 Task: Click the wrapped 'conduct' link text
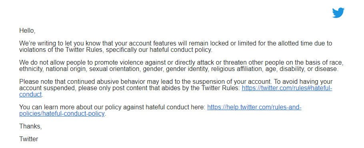point(30,95)
